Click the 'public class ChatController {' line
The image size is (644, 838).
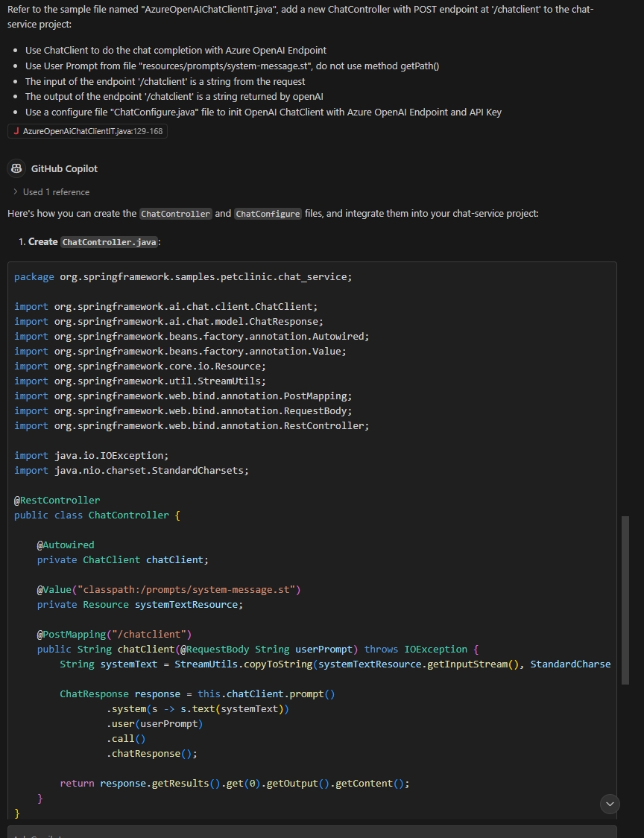pyautogui.click(x=97, y=515)
